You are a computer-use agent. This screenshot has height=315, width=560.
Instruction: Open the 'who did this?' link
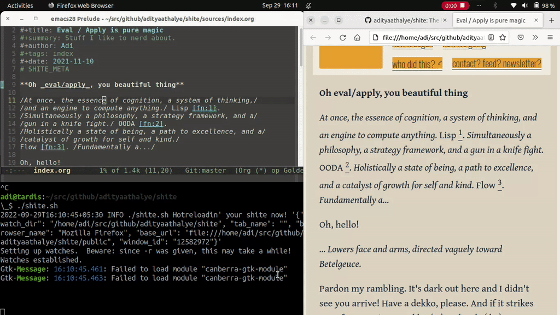pyautogui.click(x=417, y=64)
